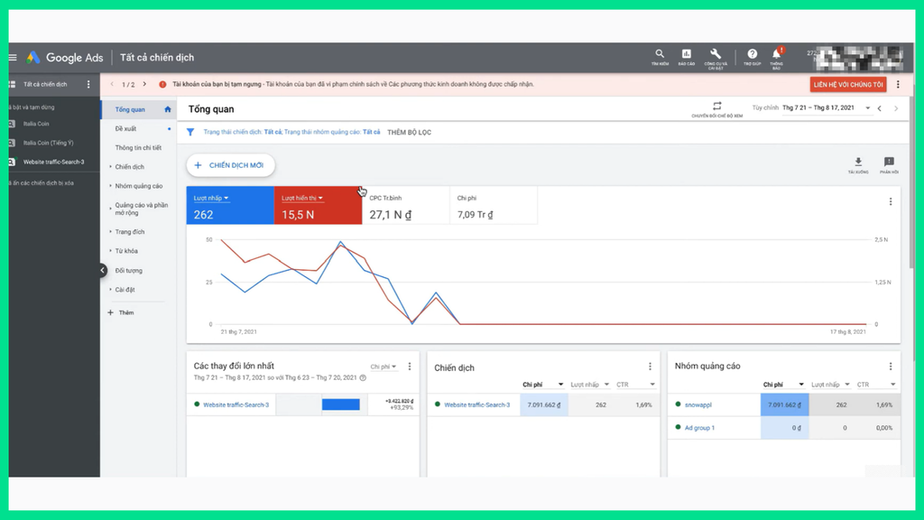Open the Ad group 1 link
Screen dimensions: 924x520
[x=699, y=427]
